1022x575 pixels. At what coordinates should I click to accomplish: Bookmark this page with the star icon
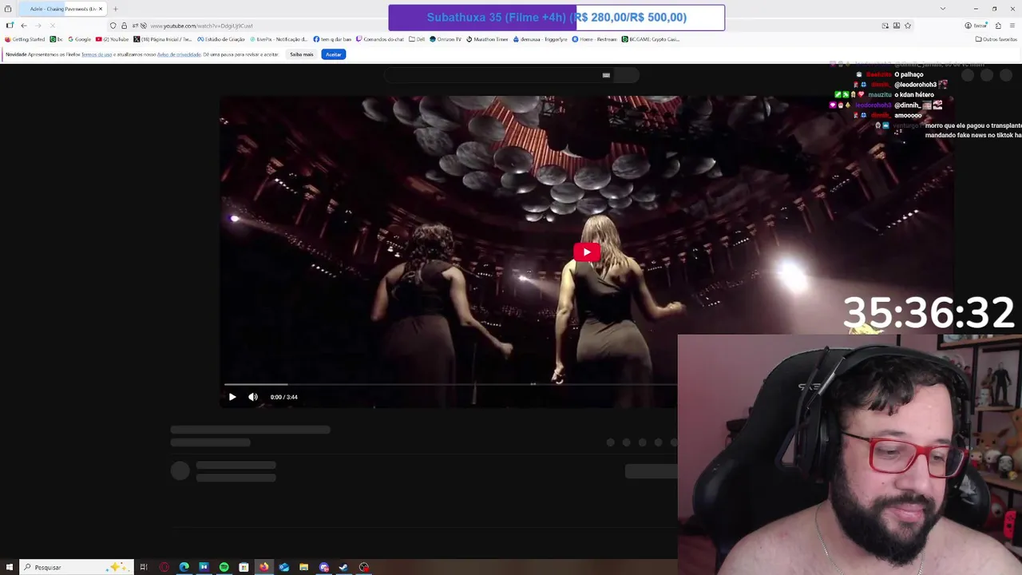(908, 26)
